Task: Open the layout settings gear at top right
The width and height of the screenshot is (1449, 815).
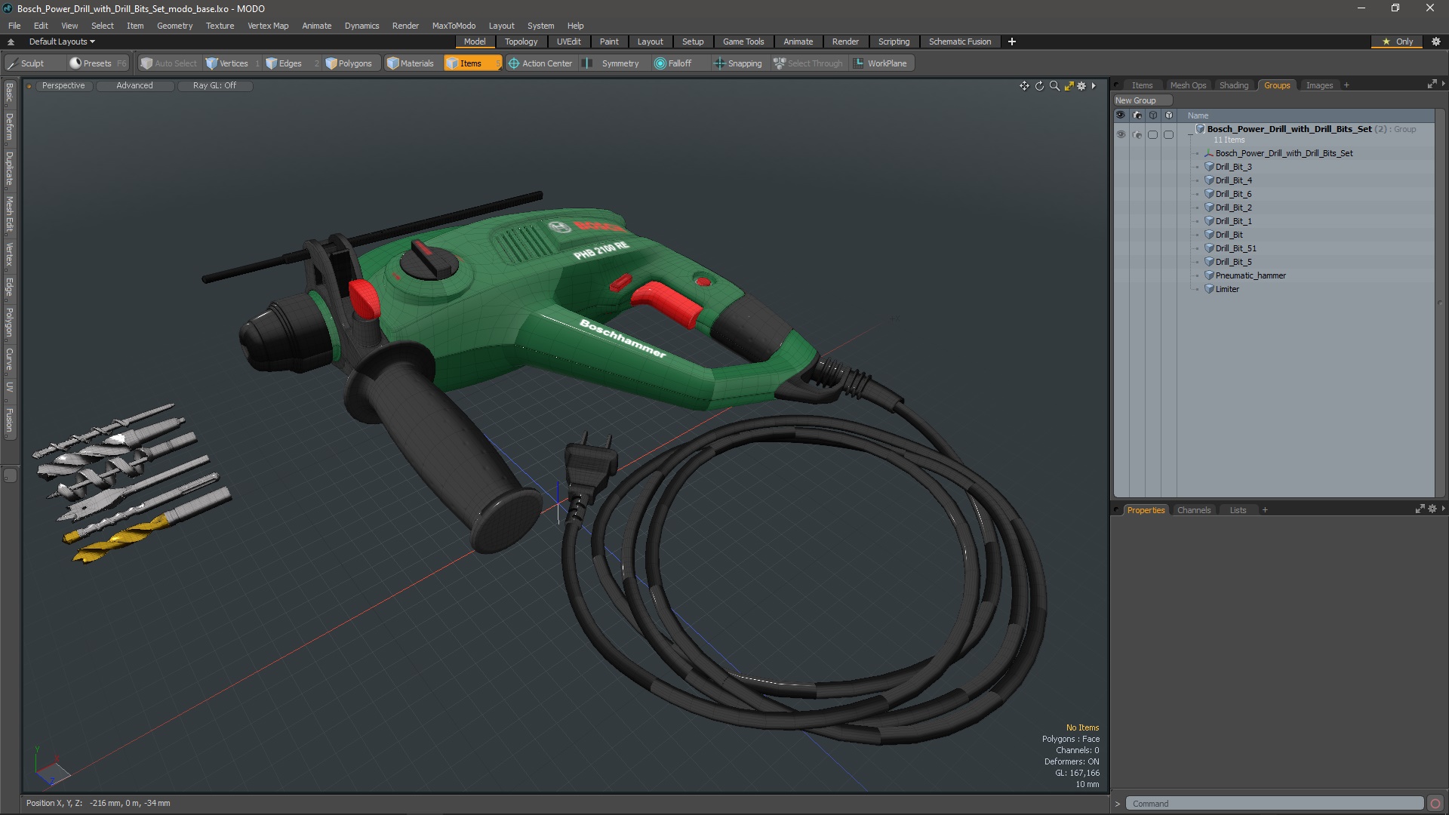Action: tap(1436, 42)
